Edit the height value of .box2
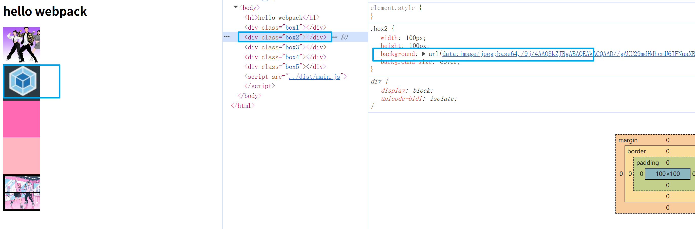 coord(419,46)
